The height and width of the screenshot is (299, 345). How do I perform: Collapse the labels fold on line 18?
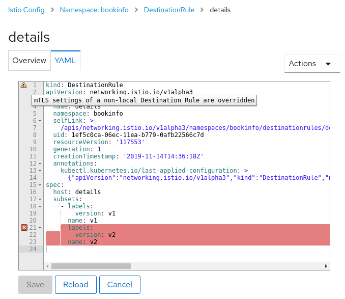(x=40, y=206)
